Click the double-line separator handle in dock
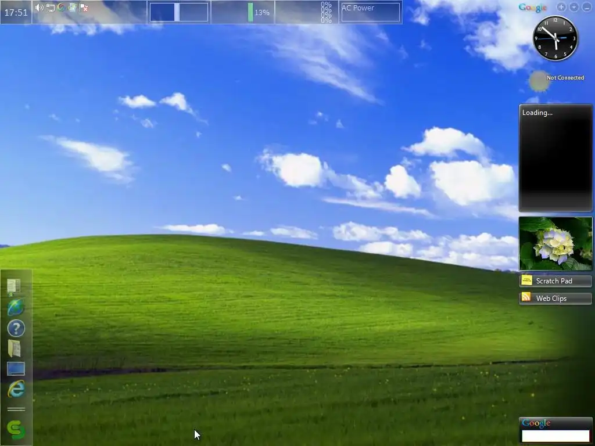The width and height of the screenshot is (595, 446). click(x=16, y=409)
